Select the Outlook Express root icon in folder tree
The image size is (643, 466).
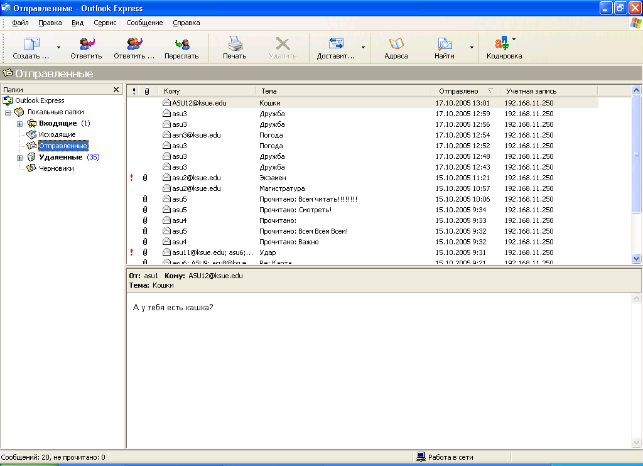coord(8,100)
